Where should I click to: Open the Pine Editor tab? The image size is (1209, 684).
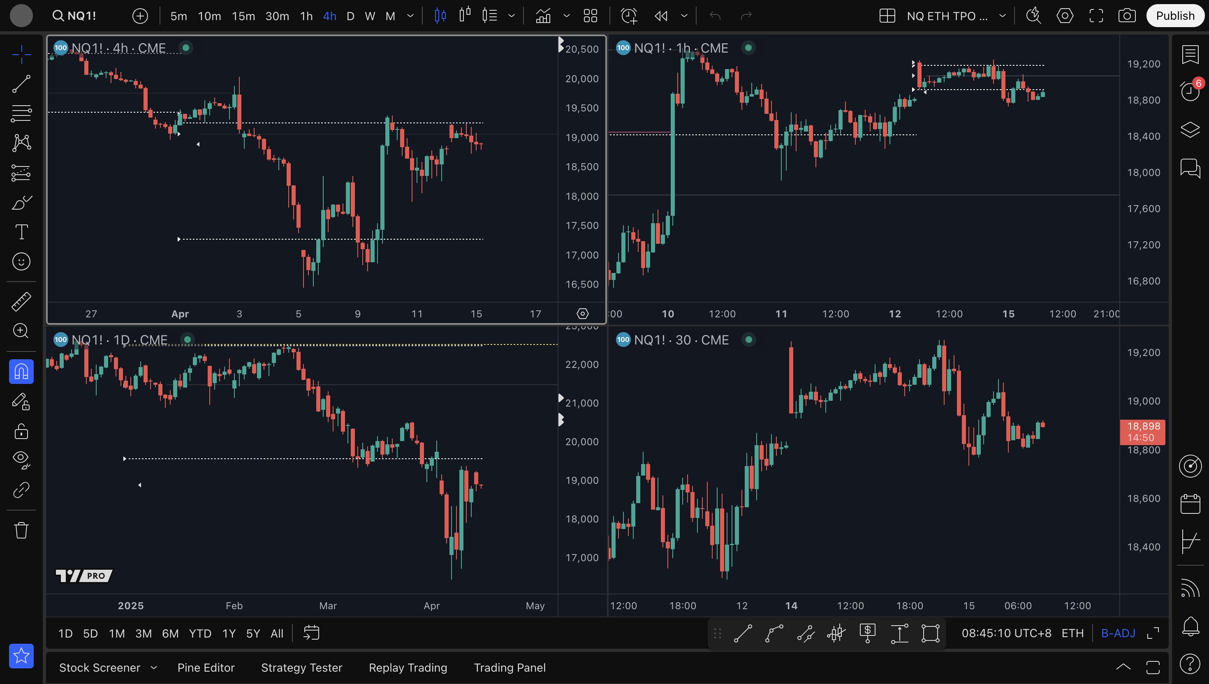pos(206,668)
